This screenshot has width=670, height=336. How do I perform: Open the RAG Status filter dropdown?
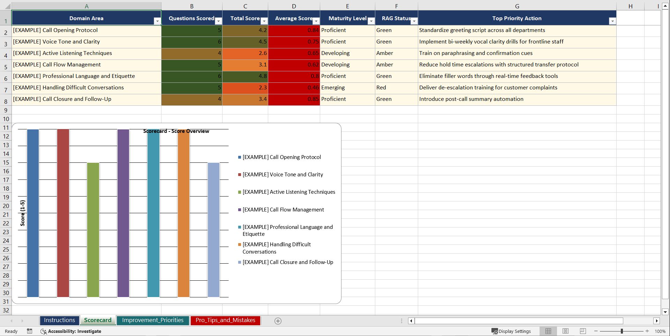[x=414, y=21]
